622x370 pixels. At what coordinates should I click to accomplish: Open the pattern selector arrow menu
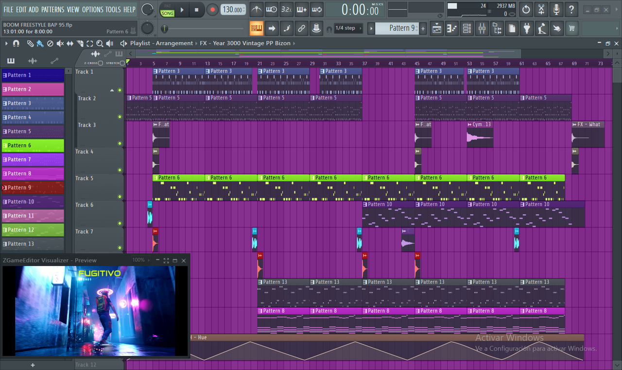point(371,29)
